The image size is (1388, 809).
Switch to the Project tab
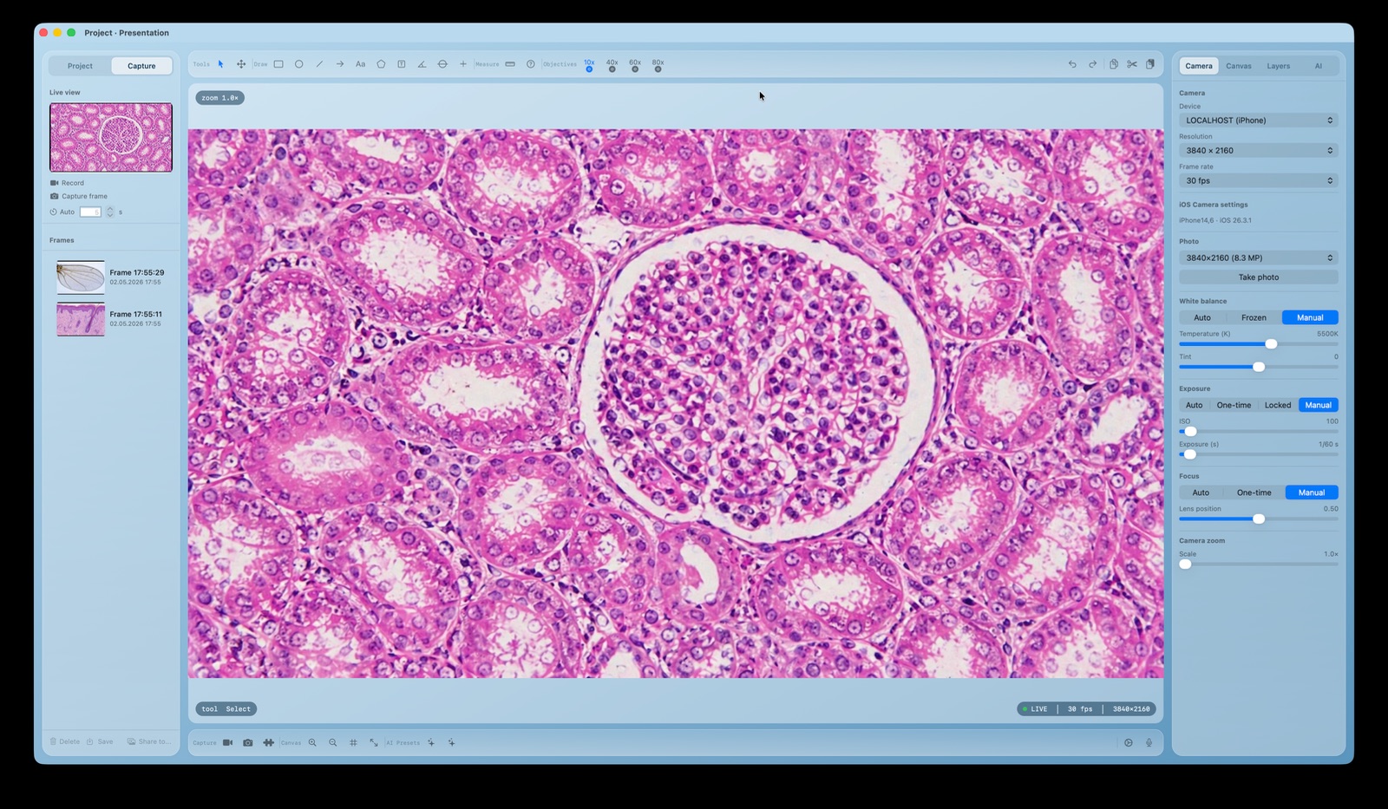(x=80, y=66)
